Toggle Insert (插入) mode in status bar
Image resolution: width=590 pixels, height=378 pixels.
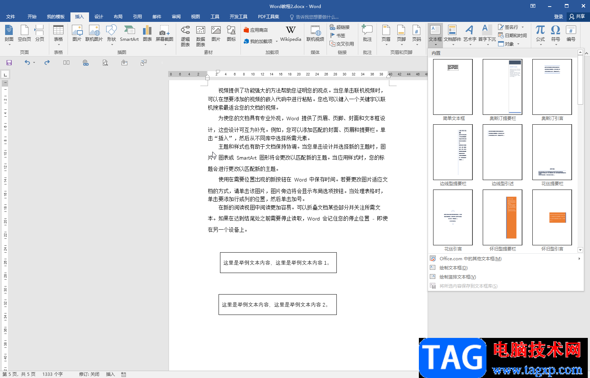coord(110,374)
